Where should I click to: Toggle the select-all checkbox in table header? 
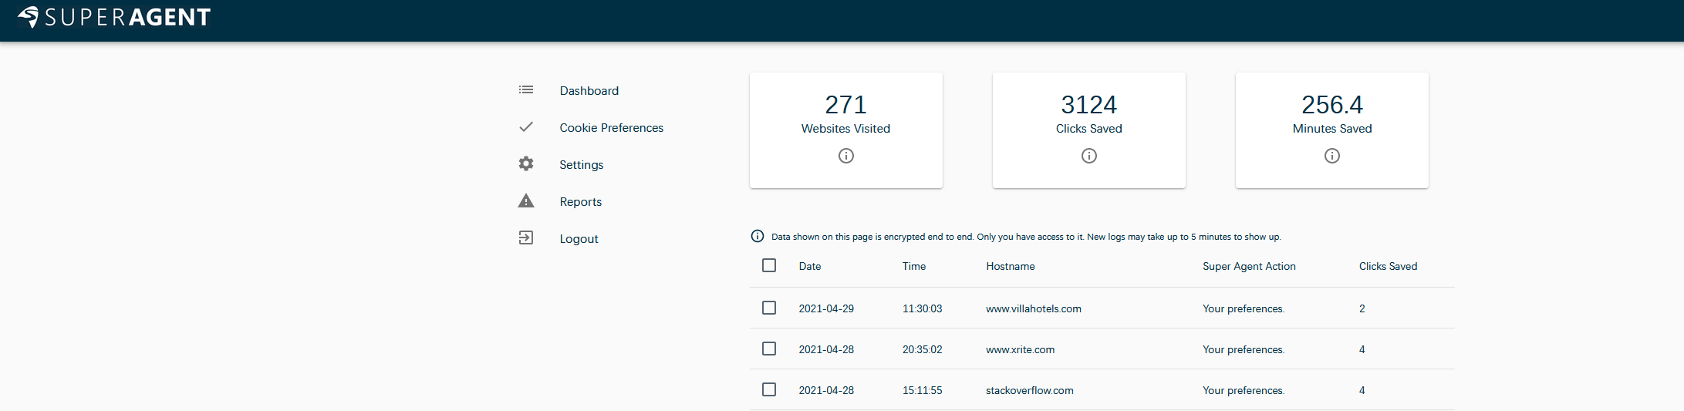pyautogui.click(x=769, y=265)
